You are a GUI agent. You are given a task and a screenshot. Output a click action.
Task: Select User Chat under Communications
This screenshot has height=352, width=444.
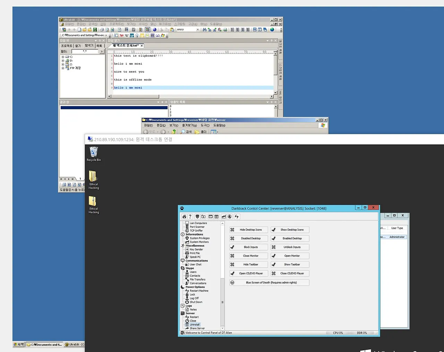196,265
